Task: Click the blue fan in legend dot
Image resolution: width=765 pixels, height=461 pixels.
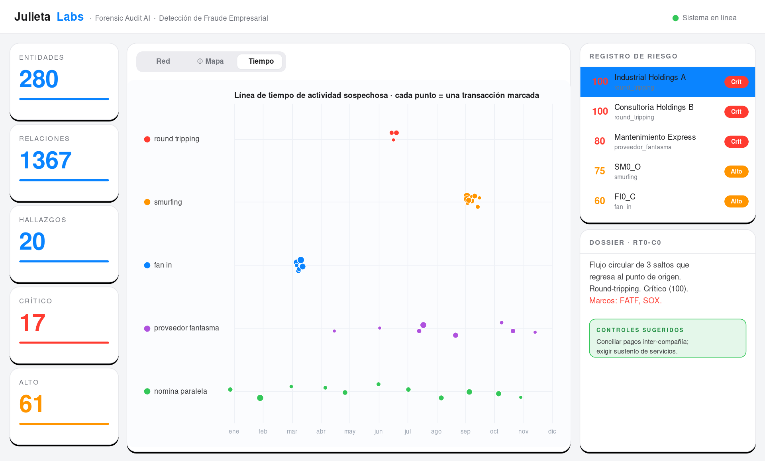Action: coord(147,265)
